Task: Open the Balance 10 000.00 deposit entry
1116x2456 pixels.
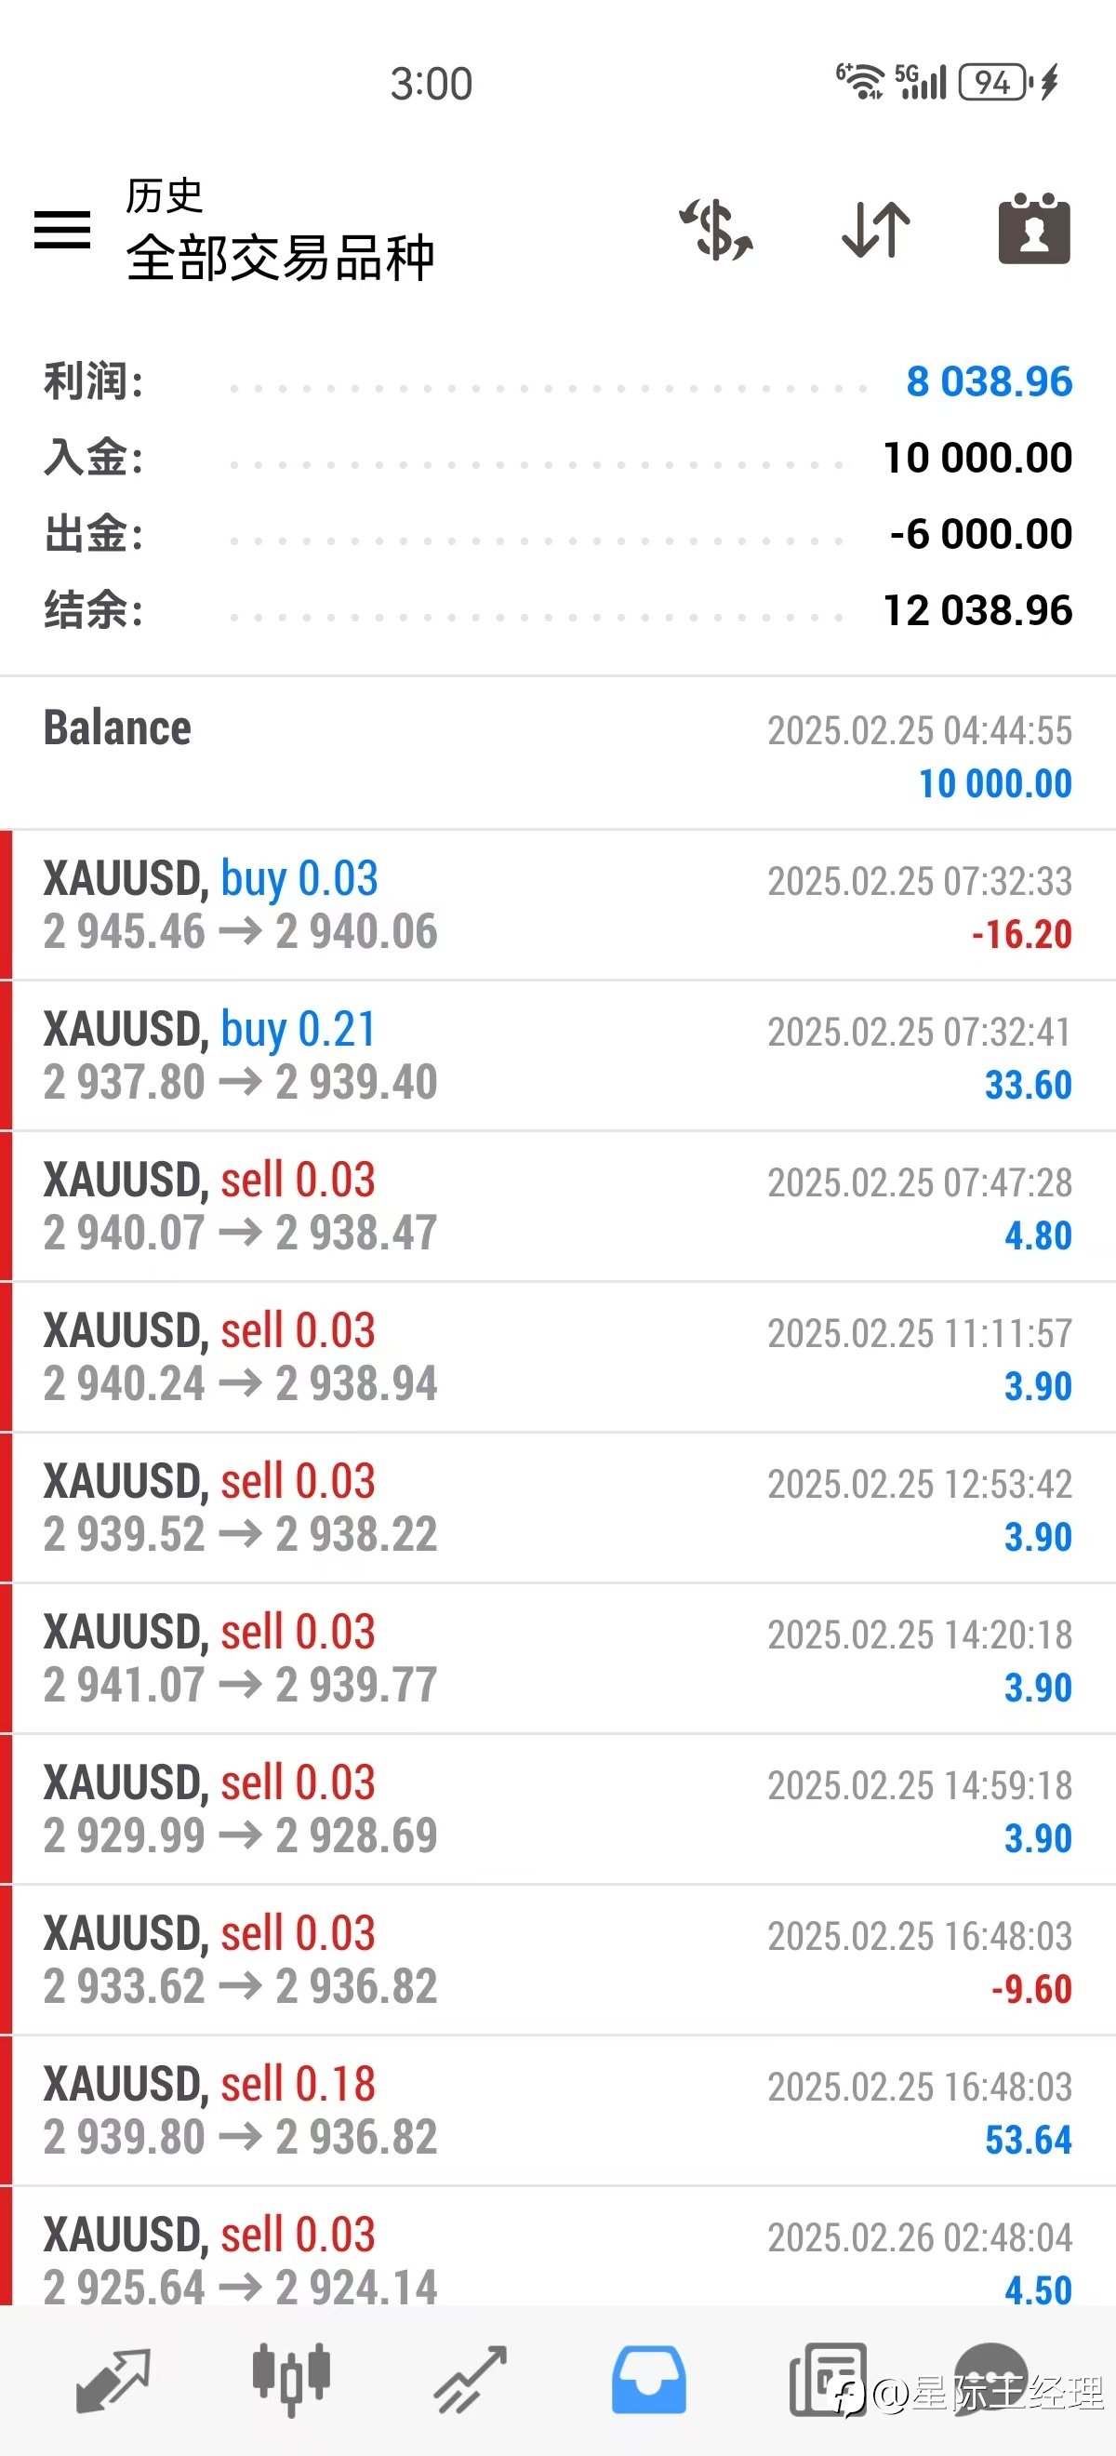Action: coord(557,754)
